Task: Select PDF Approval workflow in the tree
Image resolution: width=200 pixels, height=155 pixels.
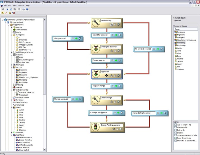Action: (x=24, y=147)
